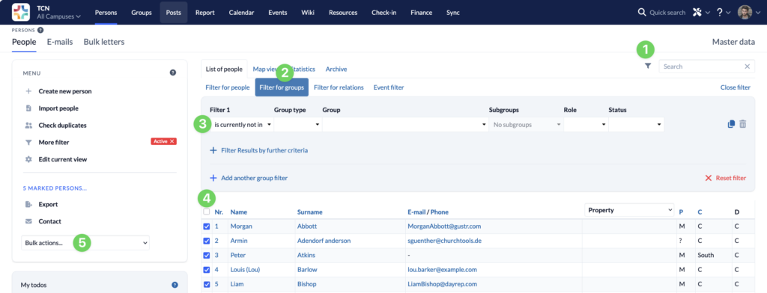Open More filter in the menu
Screen dimensions: 767x293
coord(54,143)
